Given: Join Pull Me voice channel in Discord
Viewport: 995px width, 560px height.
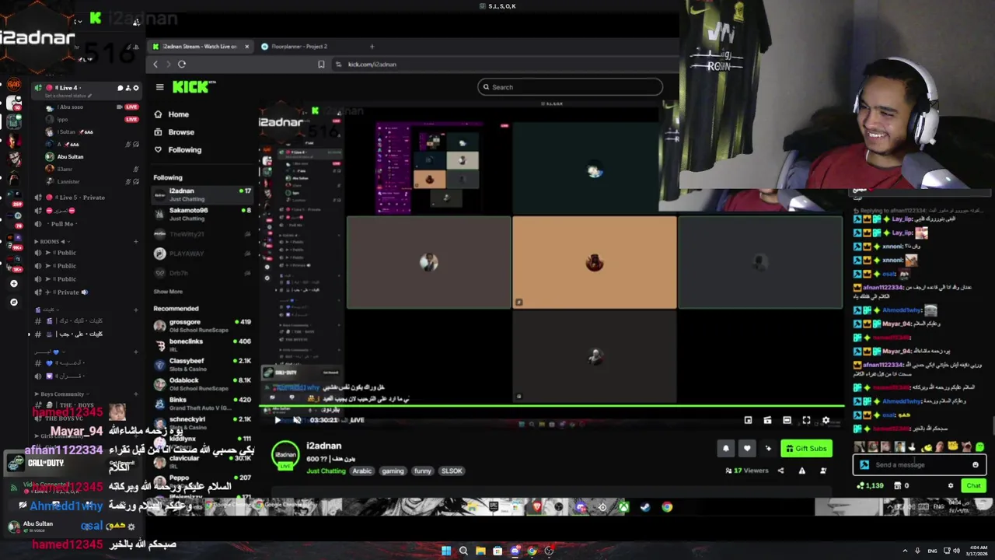Looking at the screenshot, I should [x=62, y=224].
